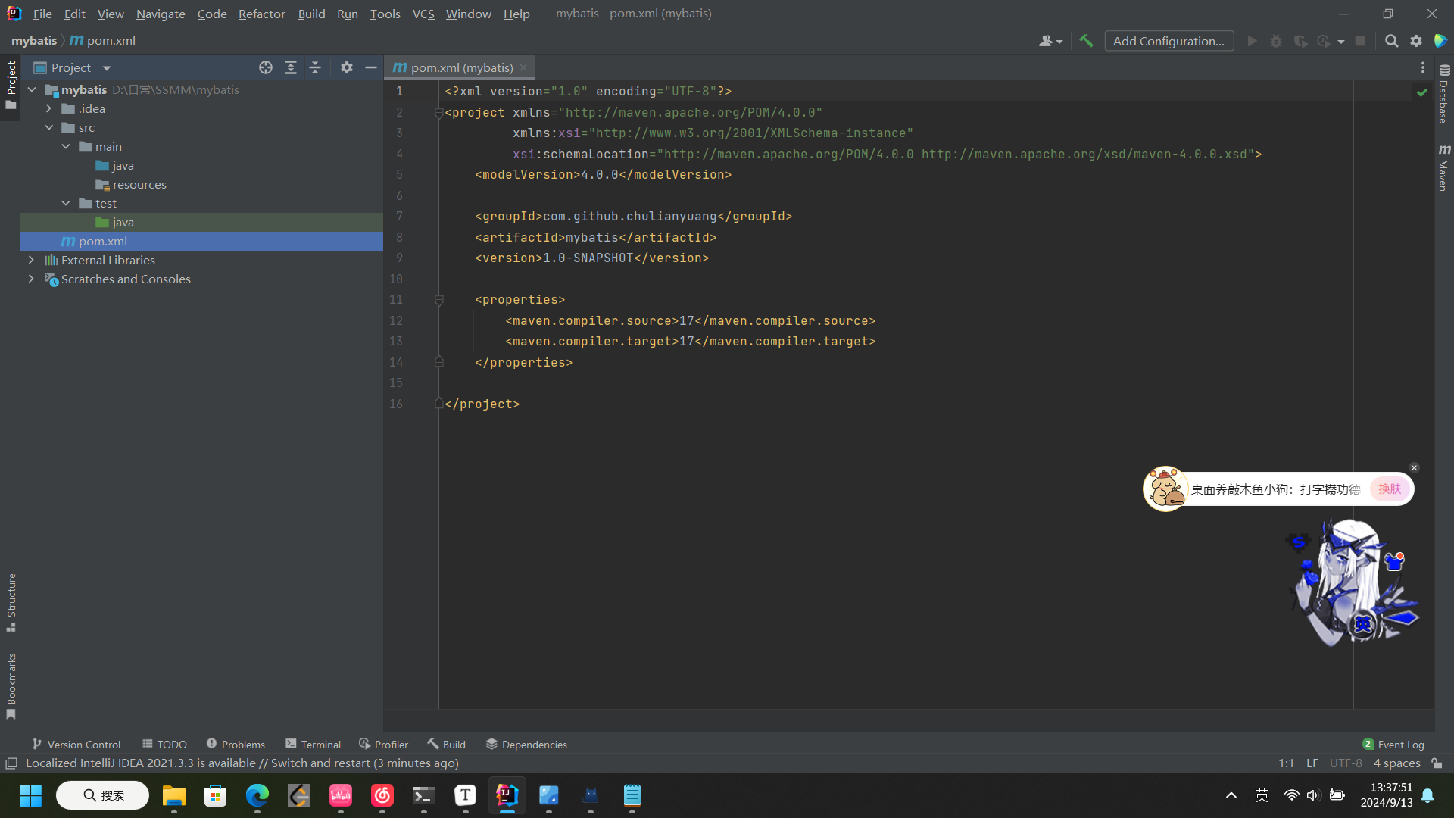This screenshot has height=818, width=1454.
Task: Toggle read-only lock icon in status bar
Action: [x=1437, y=763]
